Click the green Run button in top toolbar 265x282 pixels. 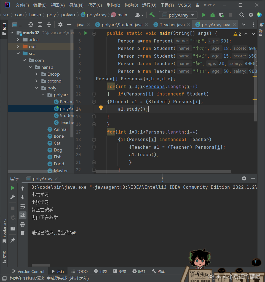pos(204,15)
